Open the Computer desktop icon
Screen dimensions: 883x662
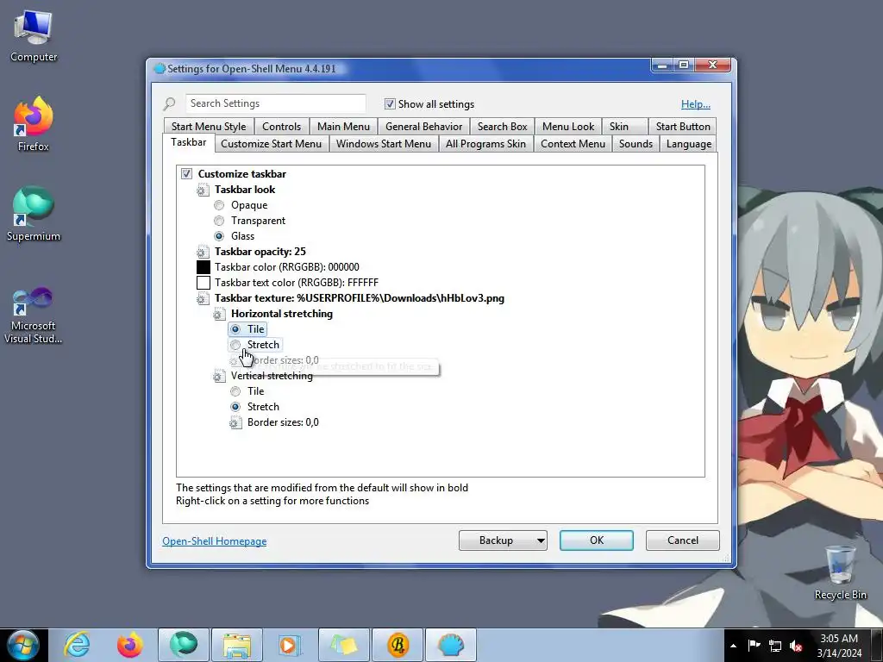(x=34, y=36)
